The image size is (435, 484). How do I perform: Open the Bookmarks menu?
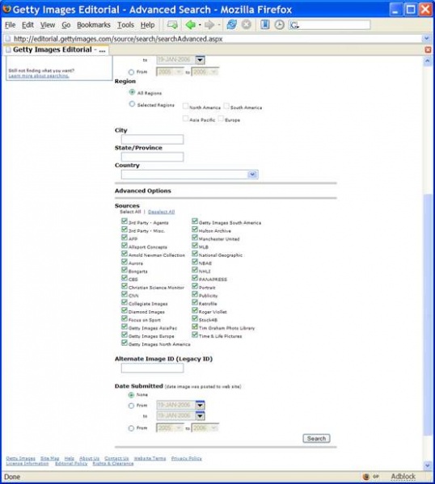tap(94, 25)
